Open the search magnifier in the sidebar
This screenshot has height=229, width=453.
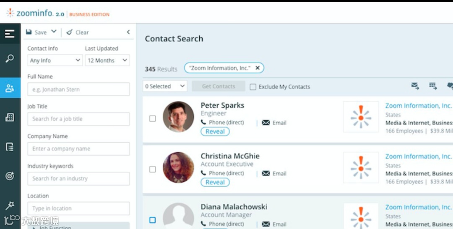point(10,59)
